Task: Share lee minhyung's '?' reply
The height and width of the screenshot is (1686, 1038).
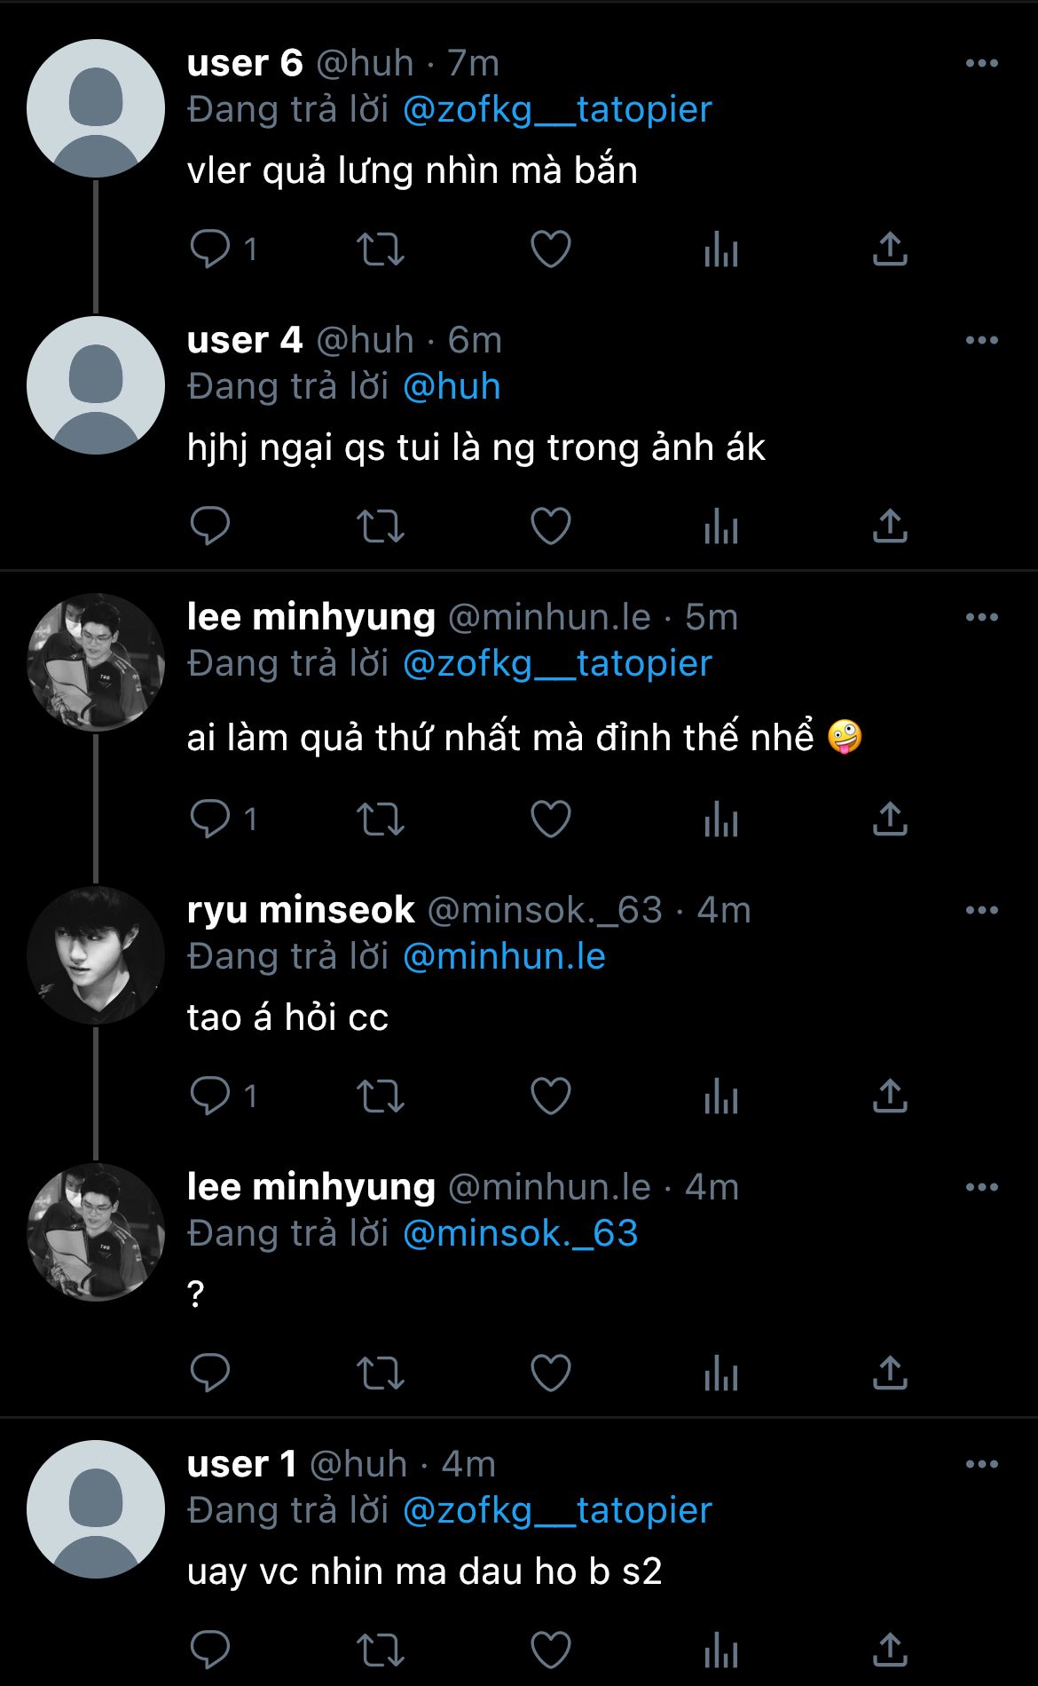Action: click(x=890, y=1373)
